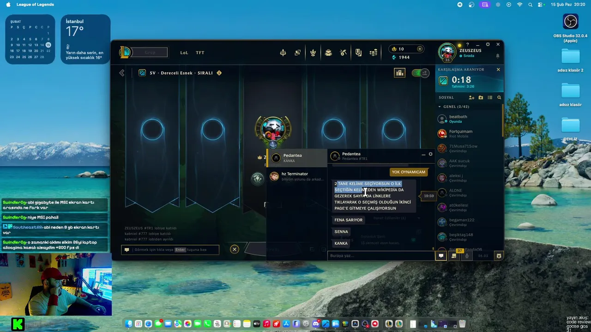Open the client help question mark
591x332 pixels.
[x=467, y=45]
